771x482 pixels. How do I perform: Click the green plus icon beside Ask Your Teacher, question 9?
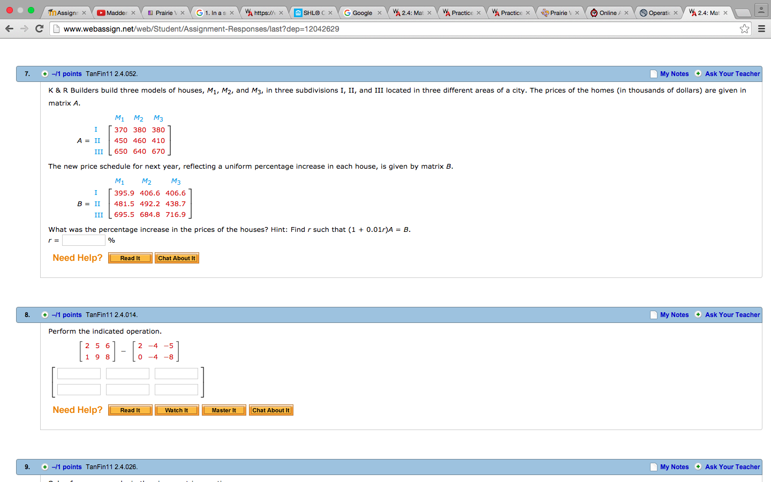[698, 466]
